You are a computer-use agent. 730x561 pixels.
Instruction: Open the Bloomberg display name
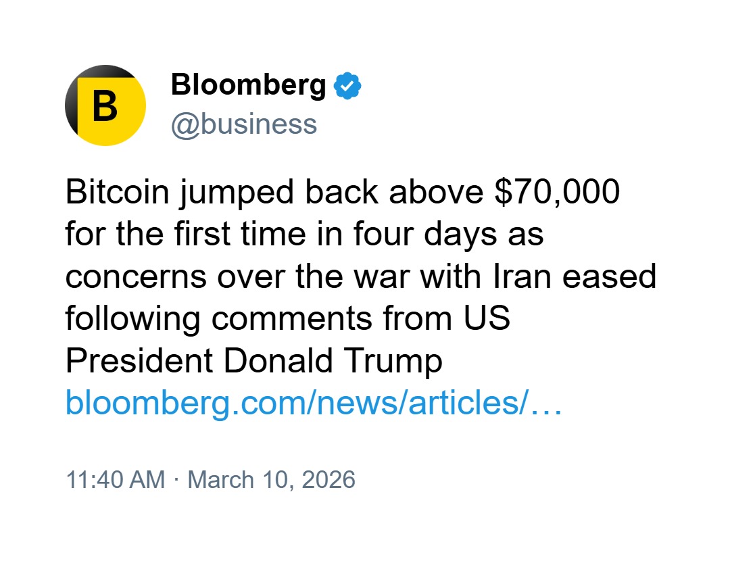248,85
